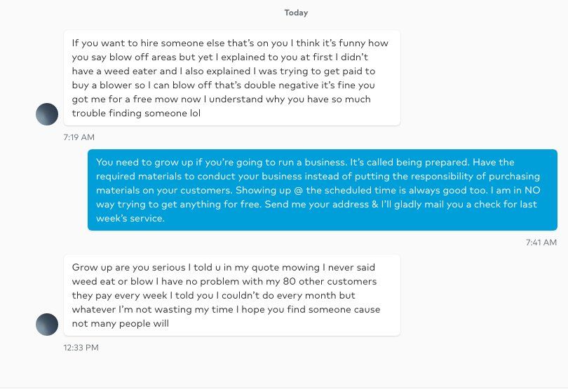This screenshot has height=389, width=568.
Task: Click the 7:41 AM timestamp
Action: click(x=541, y=243)
